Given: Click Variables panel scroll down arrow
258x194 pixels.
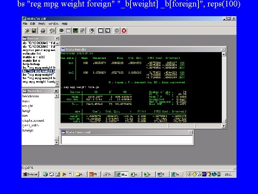Looking at the screenshot, I should [57, 142].
